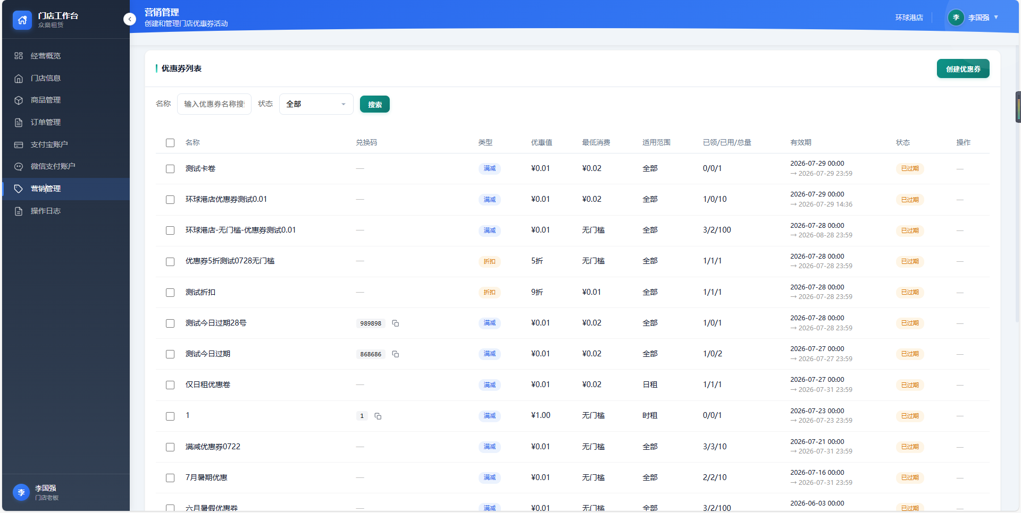1021x513 pixels.
Task: Copy redemption code 1
Action: [x=378, y=416]
